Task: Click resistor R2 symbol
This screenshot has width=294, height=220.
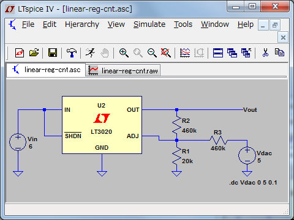Action: coord(176,125)
